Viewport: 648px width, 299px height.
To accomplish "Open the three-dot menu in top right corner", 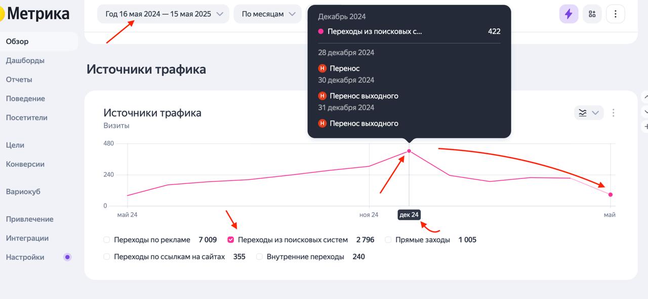I will pos(615,14).
